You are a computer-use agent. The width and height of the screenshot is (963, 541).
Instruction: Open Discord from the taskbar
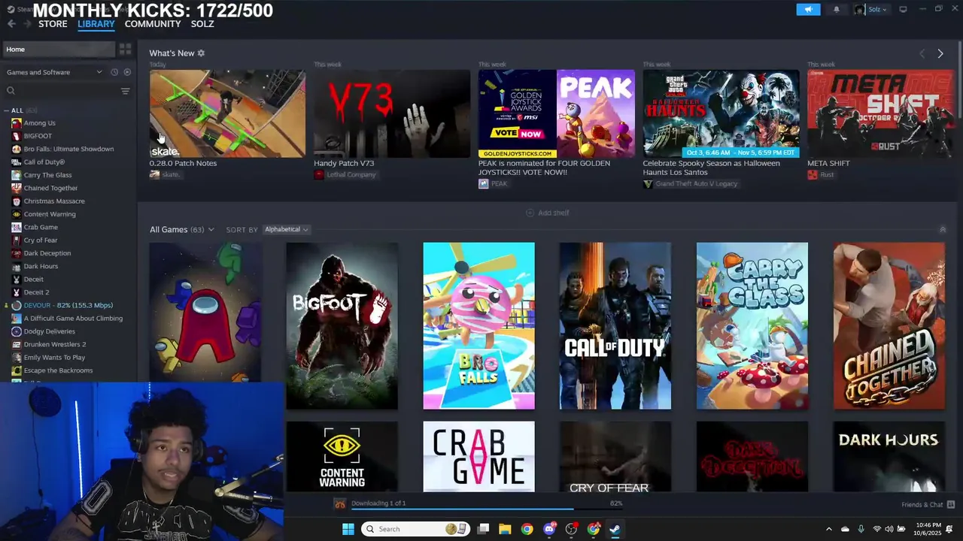point(549,529)
